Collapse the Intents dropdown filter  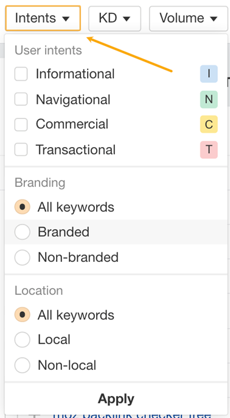43,18
